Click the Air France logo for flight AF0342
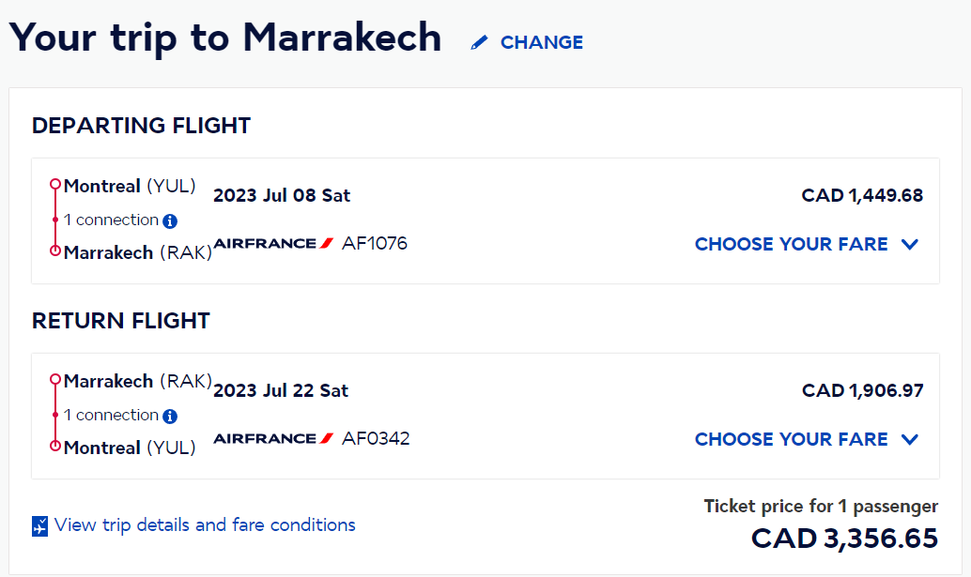The image size is (971, 577). coord(273,438)
